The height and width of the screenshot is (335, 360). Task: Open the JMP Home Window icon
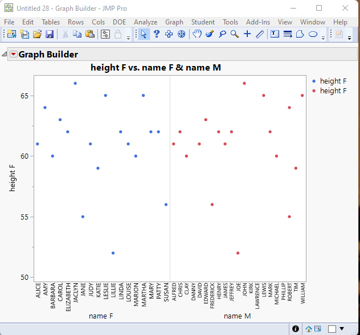pos(309,329)
